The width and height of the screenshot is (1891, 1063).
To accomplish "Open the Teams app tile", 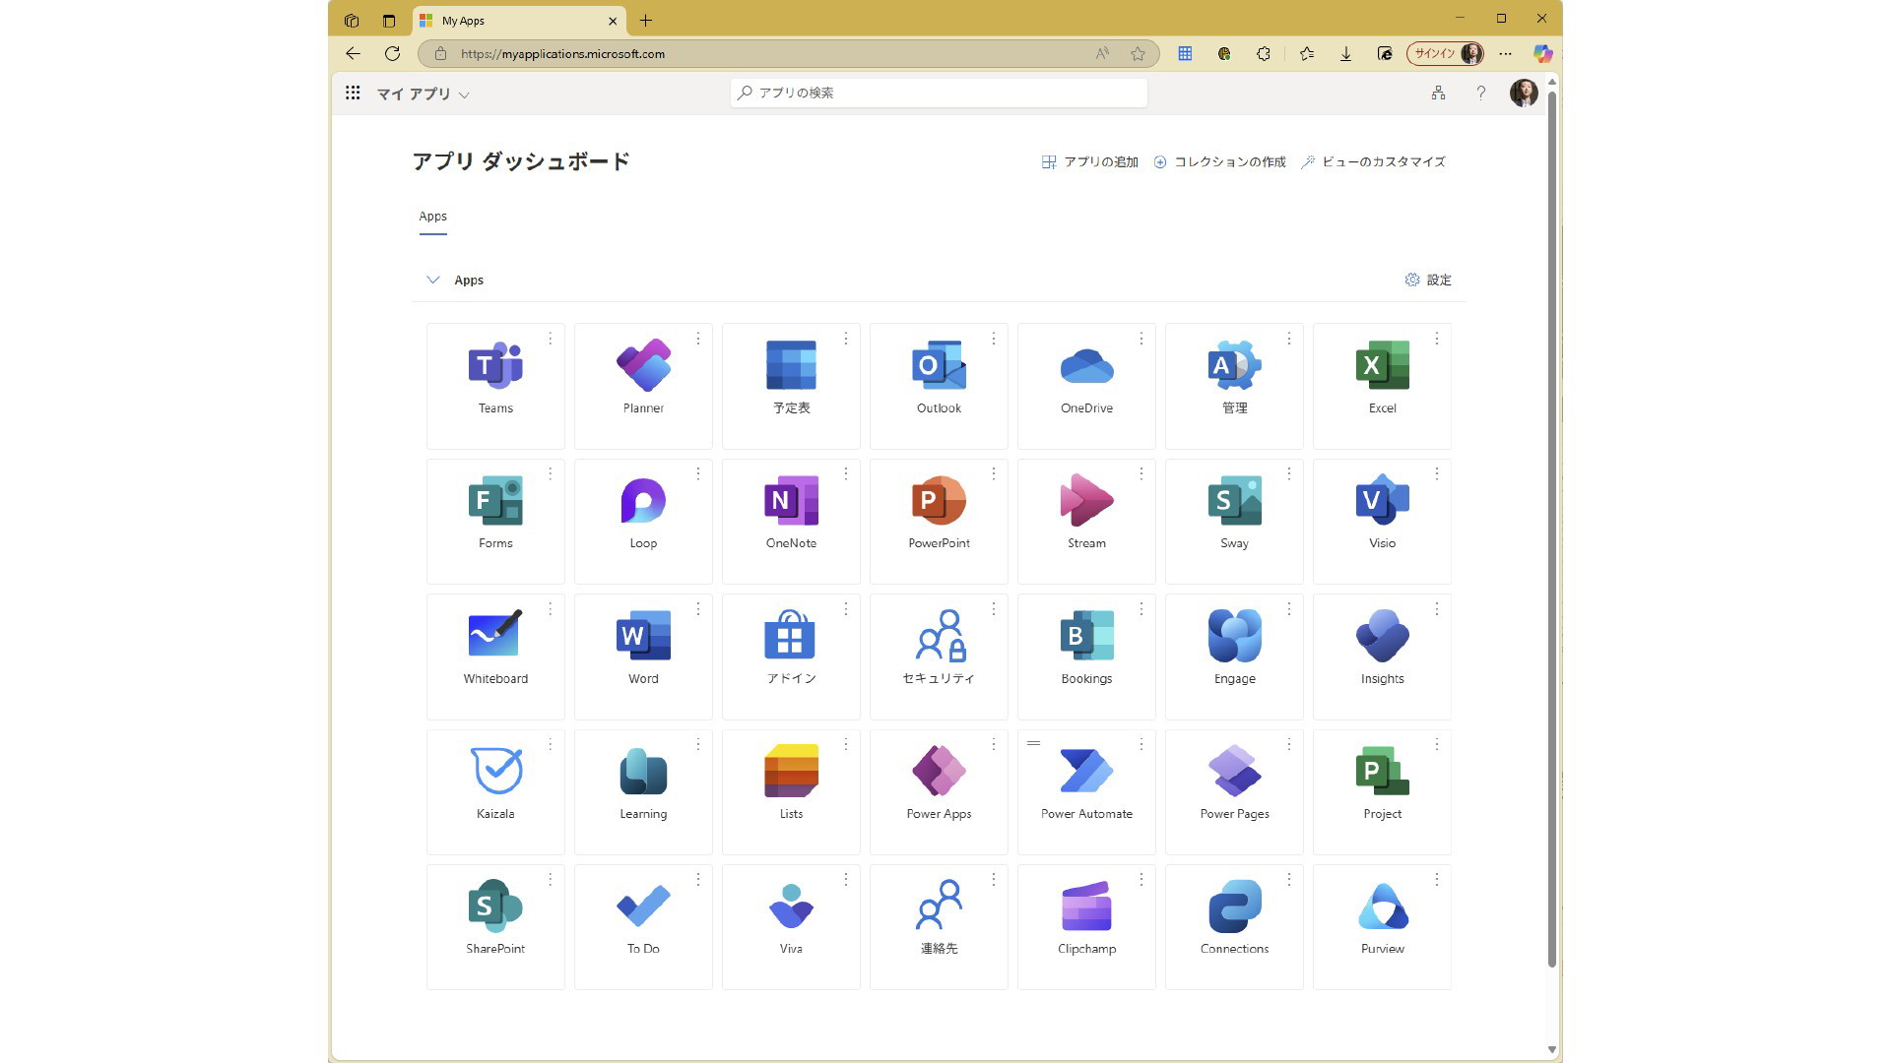I will 495,386.
